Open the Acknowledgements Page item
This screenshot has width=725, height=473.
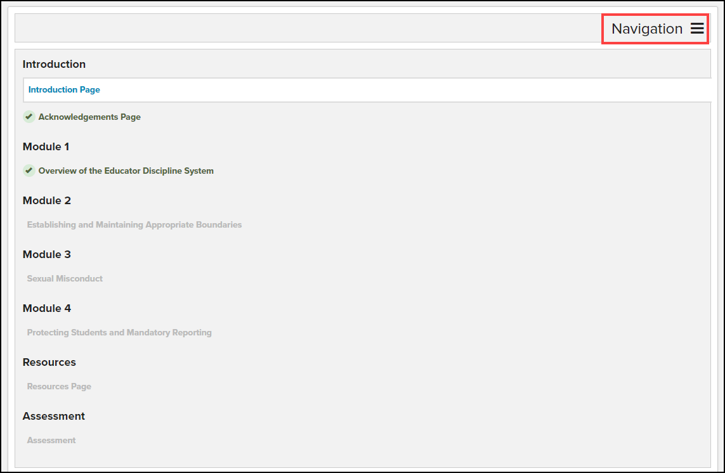[89, 117]
